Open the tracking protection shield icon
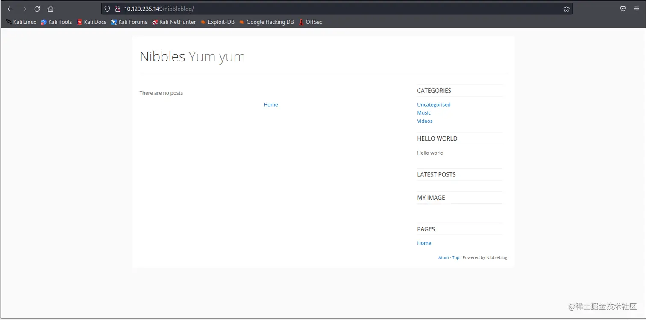 tap(108, 9)
